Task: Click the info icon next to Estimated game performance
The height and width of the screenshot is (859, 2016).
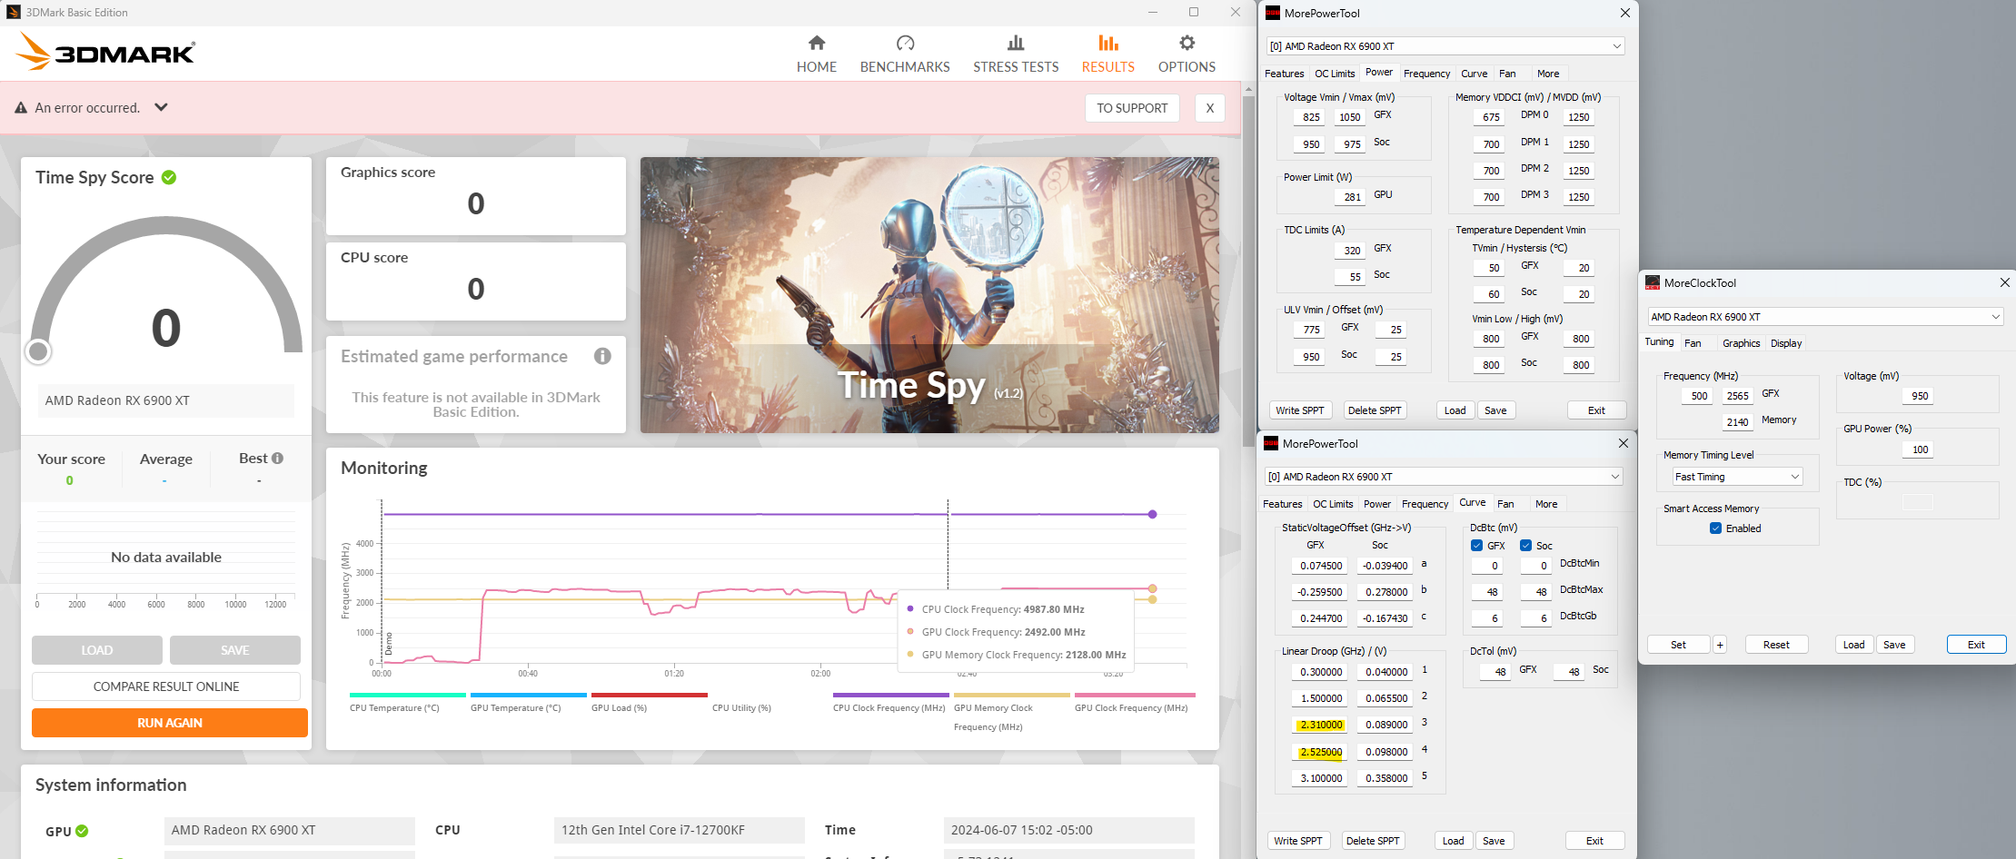Action: 601,356
